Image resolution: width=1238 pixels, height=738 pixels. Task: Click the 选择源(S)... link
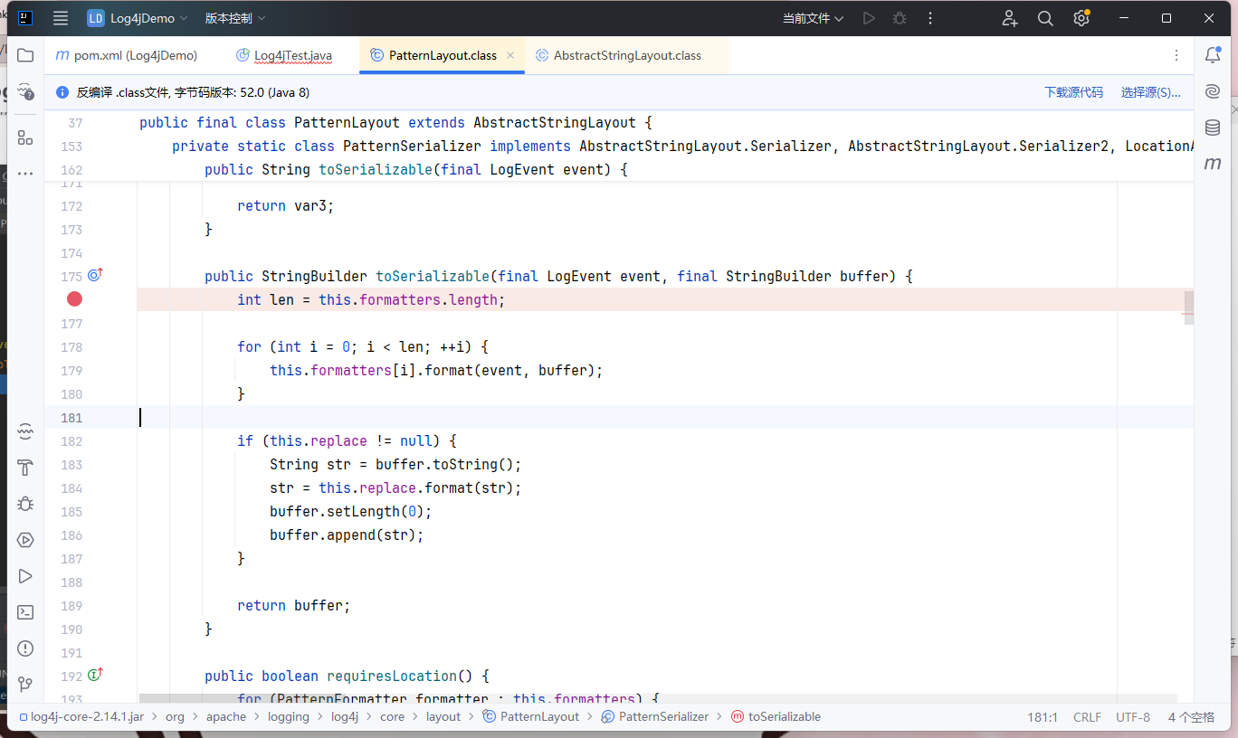1150,92
